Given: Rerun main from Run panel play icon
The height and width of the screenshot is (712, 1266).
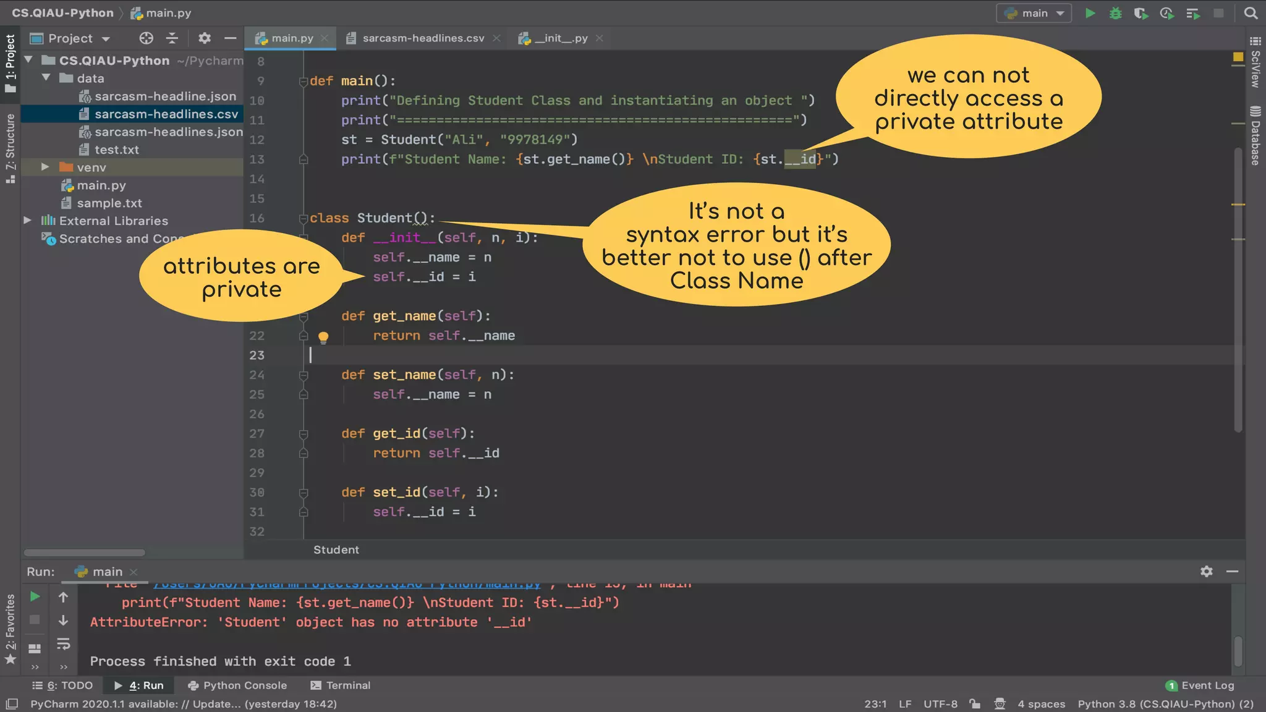Looking at the screenshot, I should click(35, 596).
